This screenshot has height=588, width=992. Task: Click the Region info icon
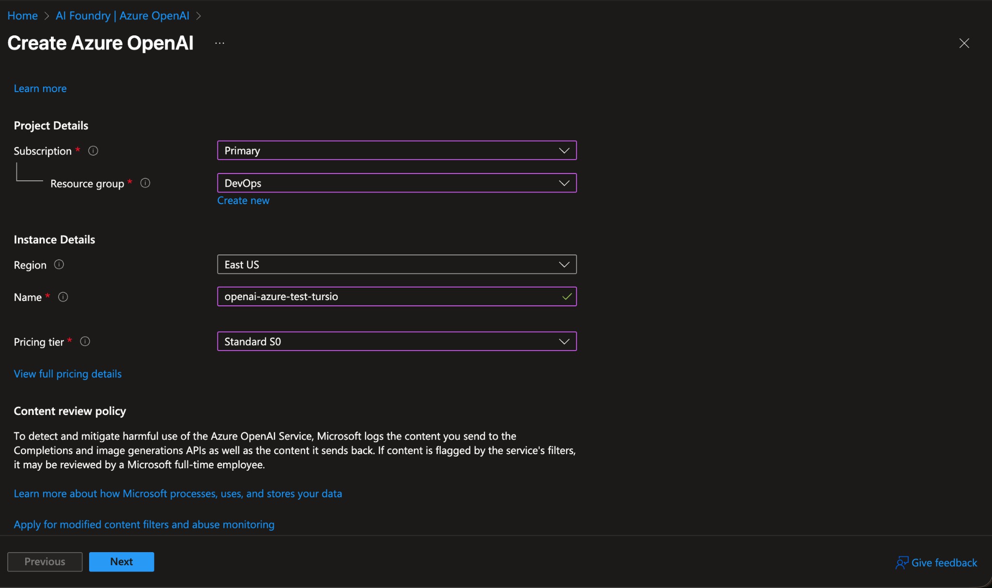click(59, 265)
